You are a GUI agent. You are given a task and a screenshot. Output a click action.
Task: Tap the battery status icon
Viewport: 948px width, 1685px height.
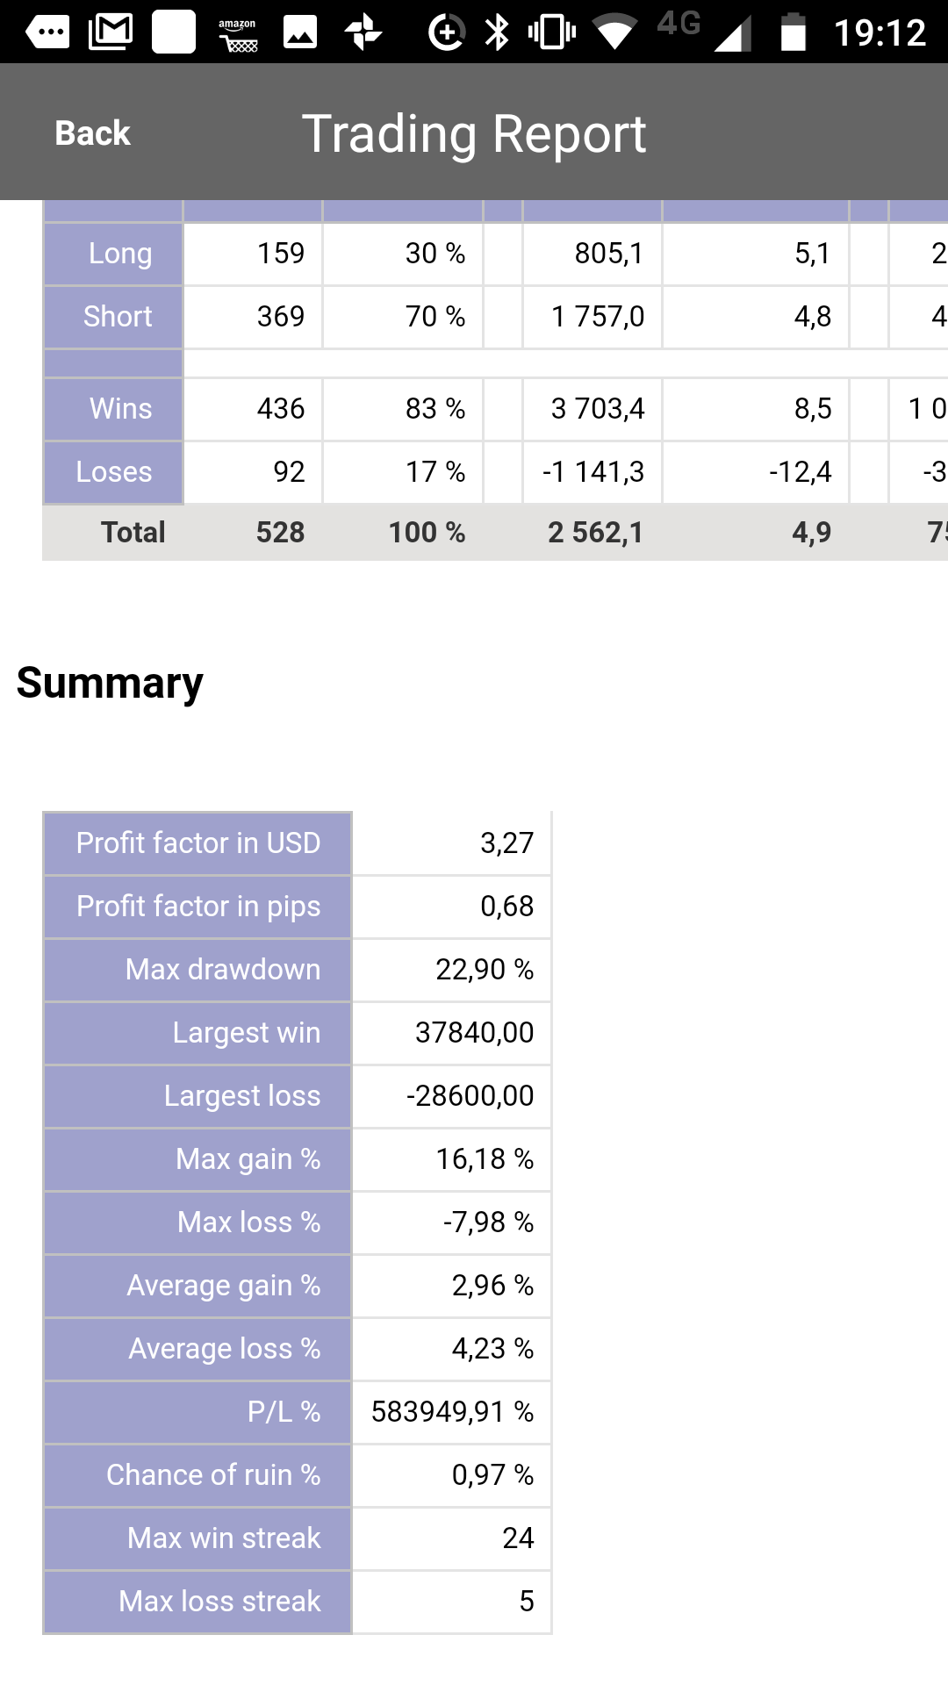click(x=794, y=32)
